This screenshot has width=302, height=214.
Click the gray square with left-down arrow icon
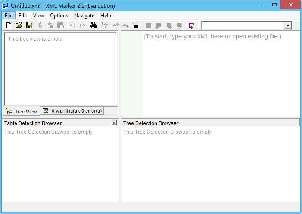click(158, 25)
